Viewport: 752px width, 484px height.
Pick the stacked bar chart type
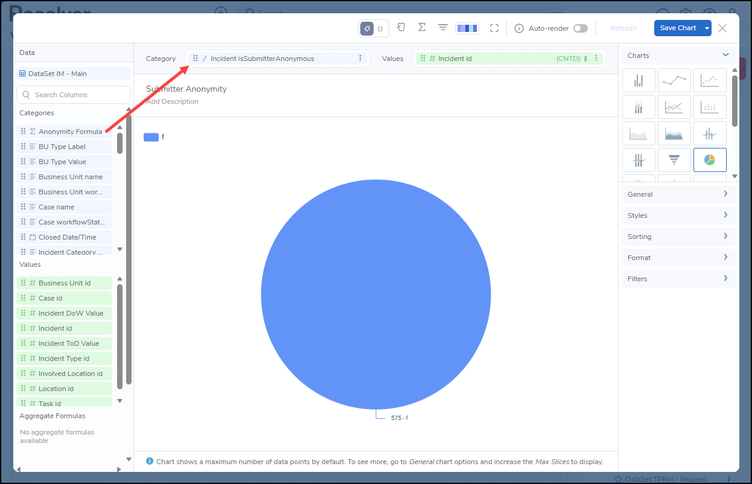[x=639, y=107]
